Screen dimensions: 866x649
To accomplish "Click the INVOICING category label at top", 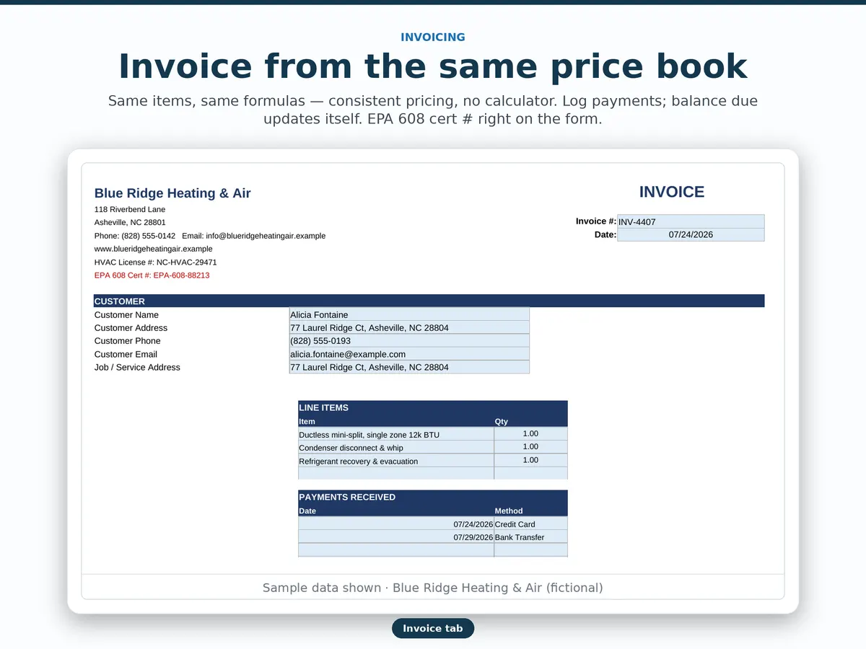I will click(x=433, y=37).
